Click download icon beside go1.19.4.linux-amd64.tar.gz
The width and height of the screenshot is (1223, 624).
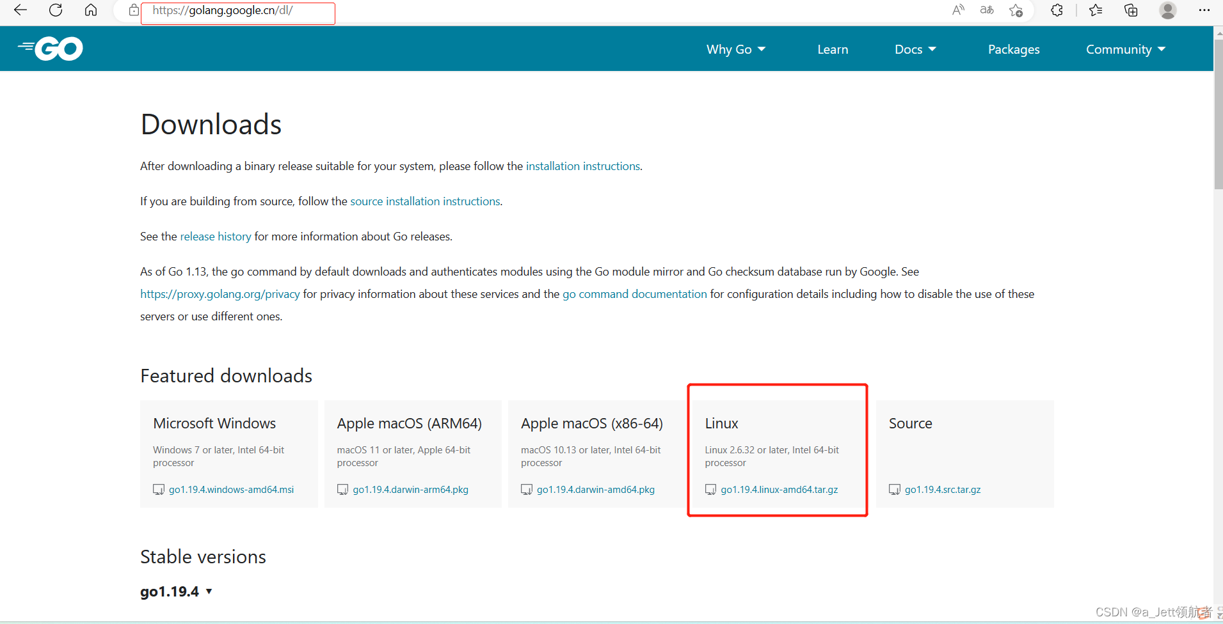pyautogui.click(x=710, y=490)
